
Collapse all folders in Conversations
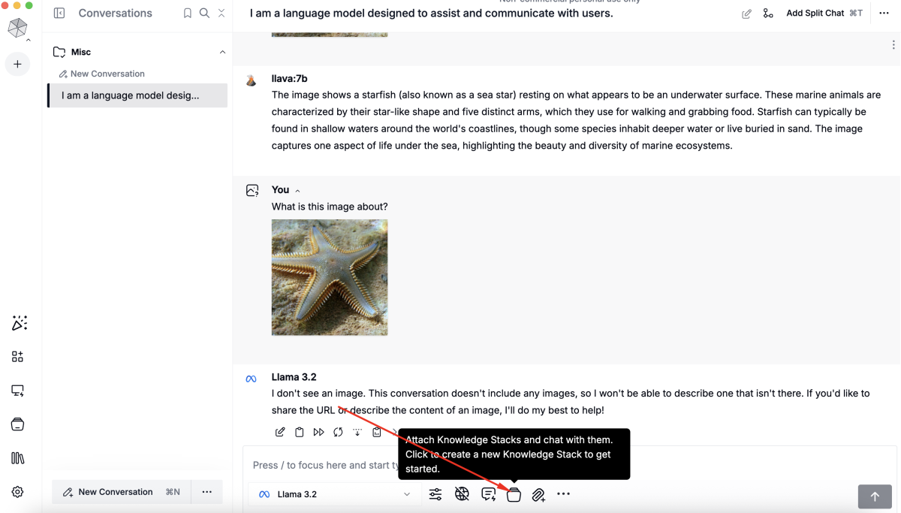click(x=221, y=14)
